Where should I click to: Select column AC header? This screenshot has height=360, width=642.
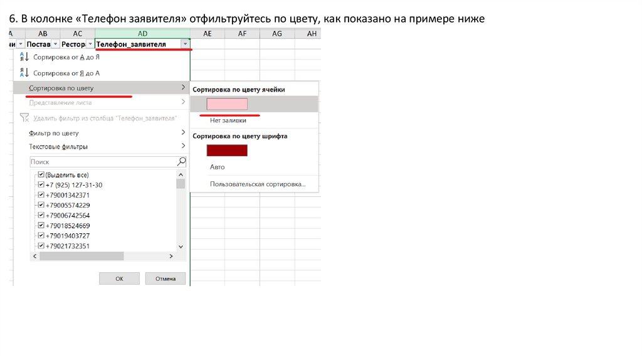click(77, 34)
